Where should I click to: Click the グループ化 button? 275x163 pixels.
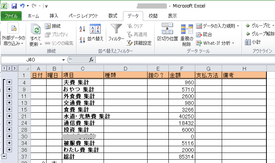260,26
